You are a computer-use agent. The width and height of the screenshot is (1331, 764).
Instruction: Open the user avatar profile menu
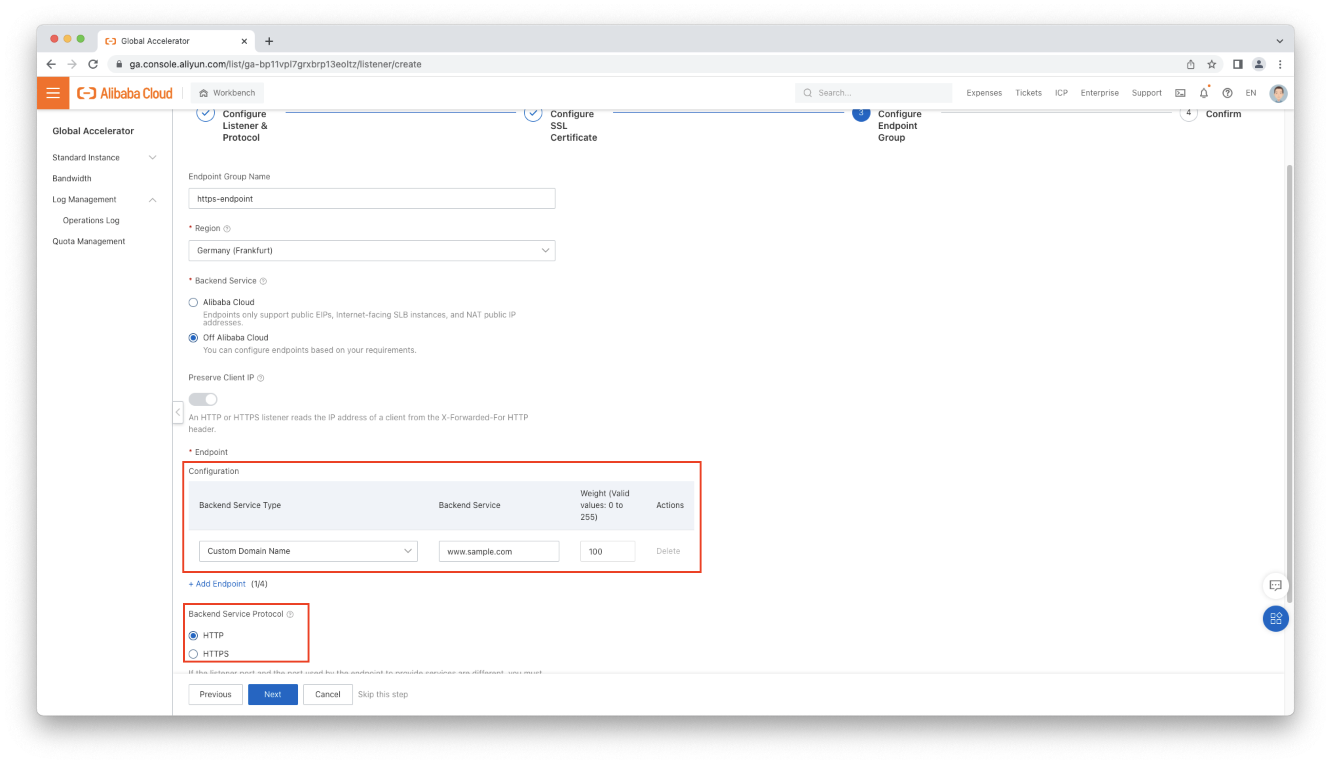[1278, 93]
